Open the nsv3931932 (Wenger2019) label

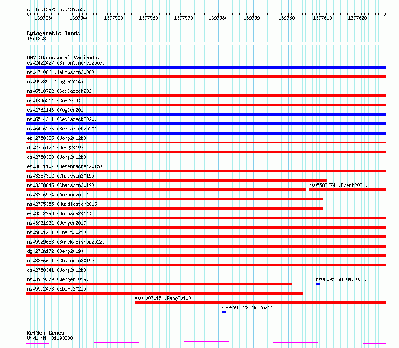[58, 223]
